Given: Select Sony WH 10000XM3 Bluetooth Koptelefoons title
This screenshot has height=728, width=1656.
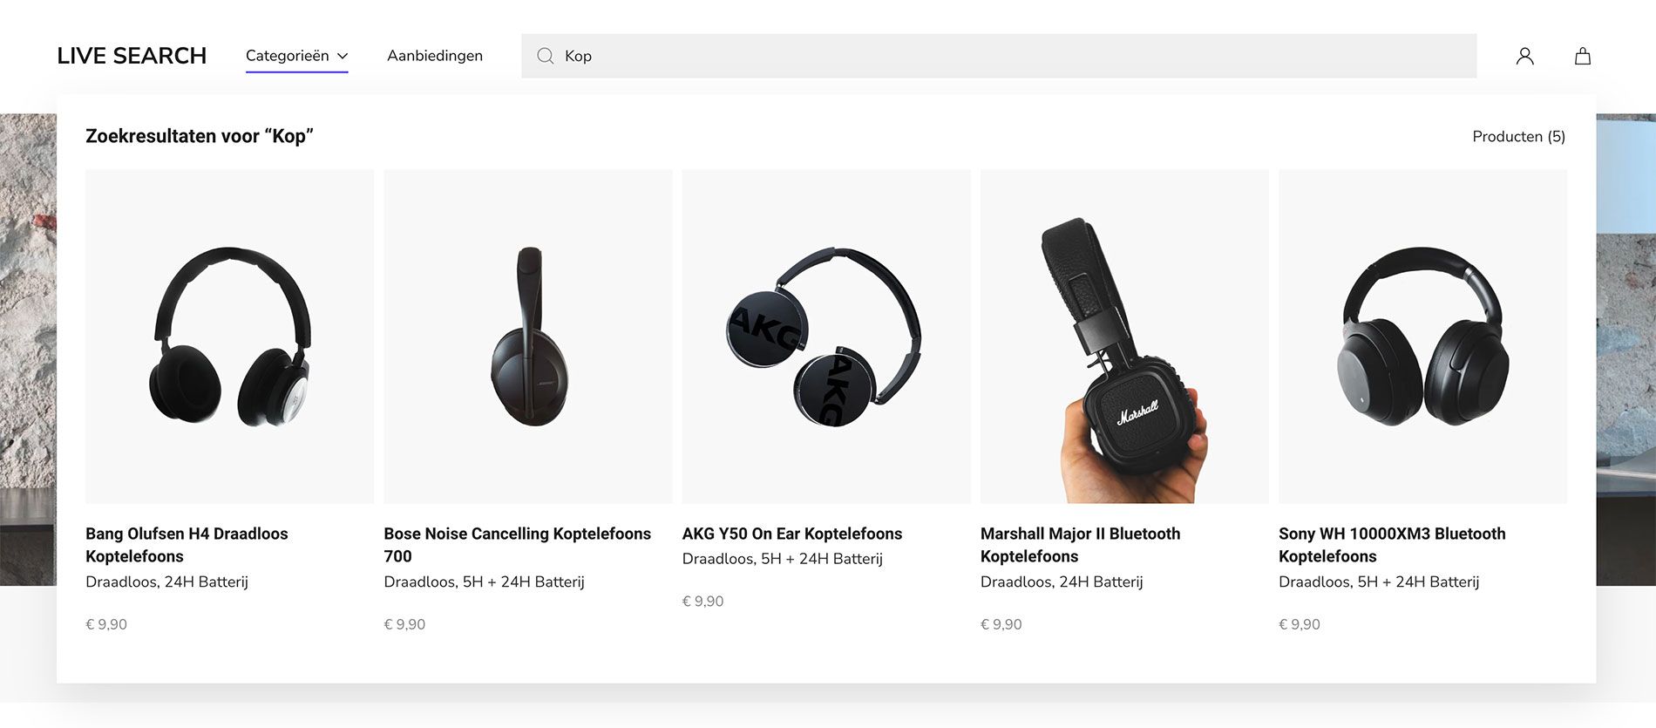Looking at the screenshot, I should [1392, 545].
